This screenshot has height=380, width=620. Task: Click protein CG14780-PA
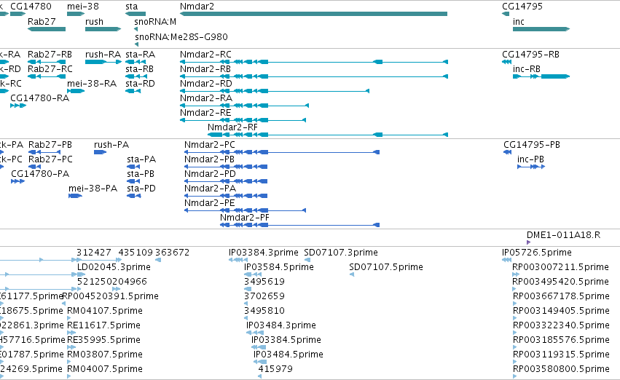click(x=17, y=181)
